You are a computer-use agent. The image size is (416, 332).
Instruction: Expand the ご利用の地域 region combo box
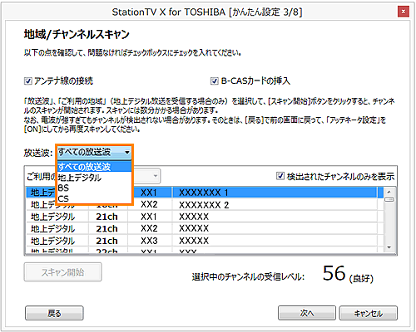point(156,176)
